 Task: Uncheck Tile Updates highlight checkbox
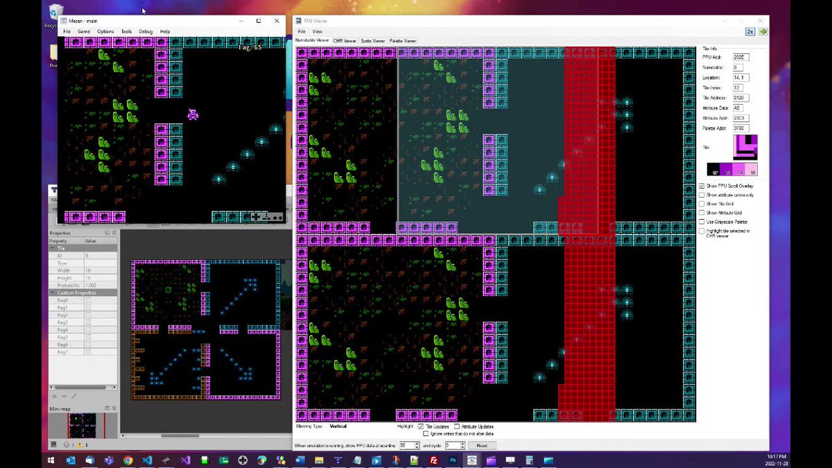pyautogui.click(x=421, y=426)
